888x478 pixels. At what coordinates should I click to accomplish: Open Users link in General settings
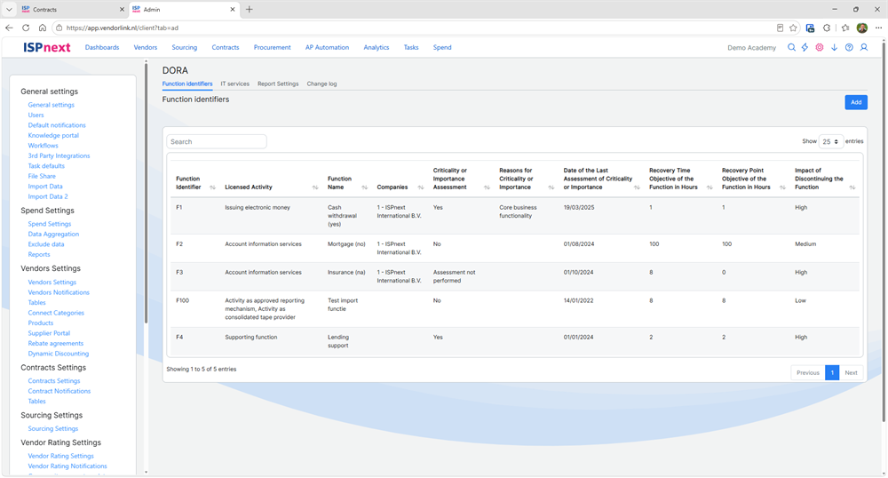[x=36, y=115]
